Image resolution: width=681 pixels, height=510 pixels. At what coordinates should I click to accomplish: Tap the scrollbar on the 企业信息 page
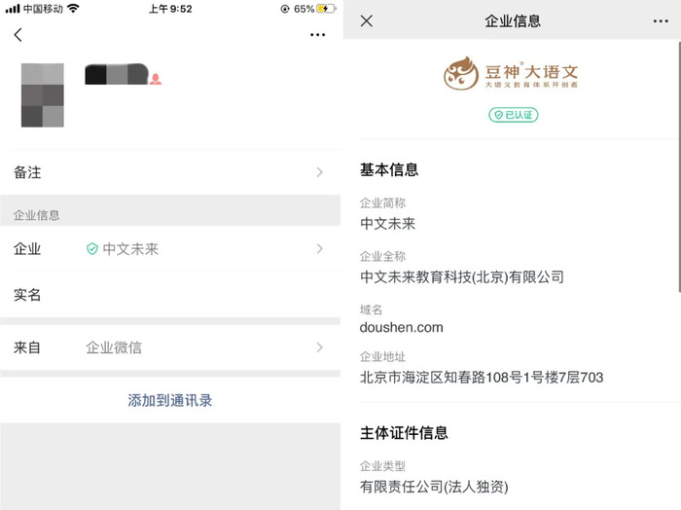click(x=679, y=166)
